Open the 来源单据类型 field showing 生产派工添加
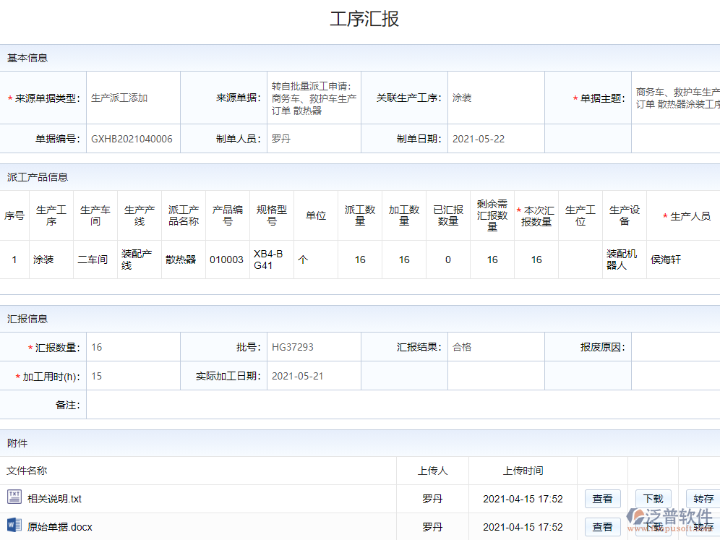 [x=133, y=98]
